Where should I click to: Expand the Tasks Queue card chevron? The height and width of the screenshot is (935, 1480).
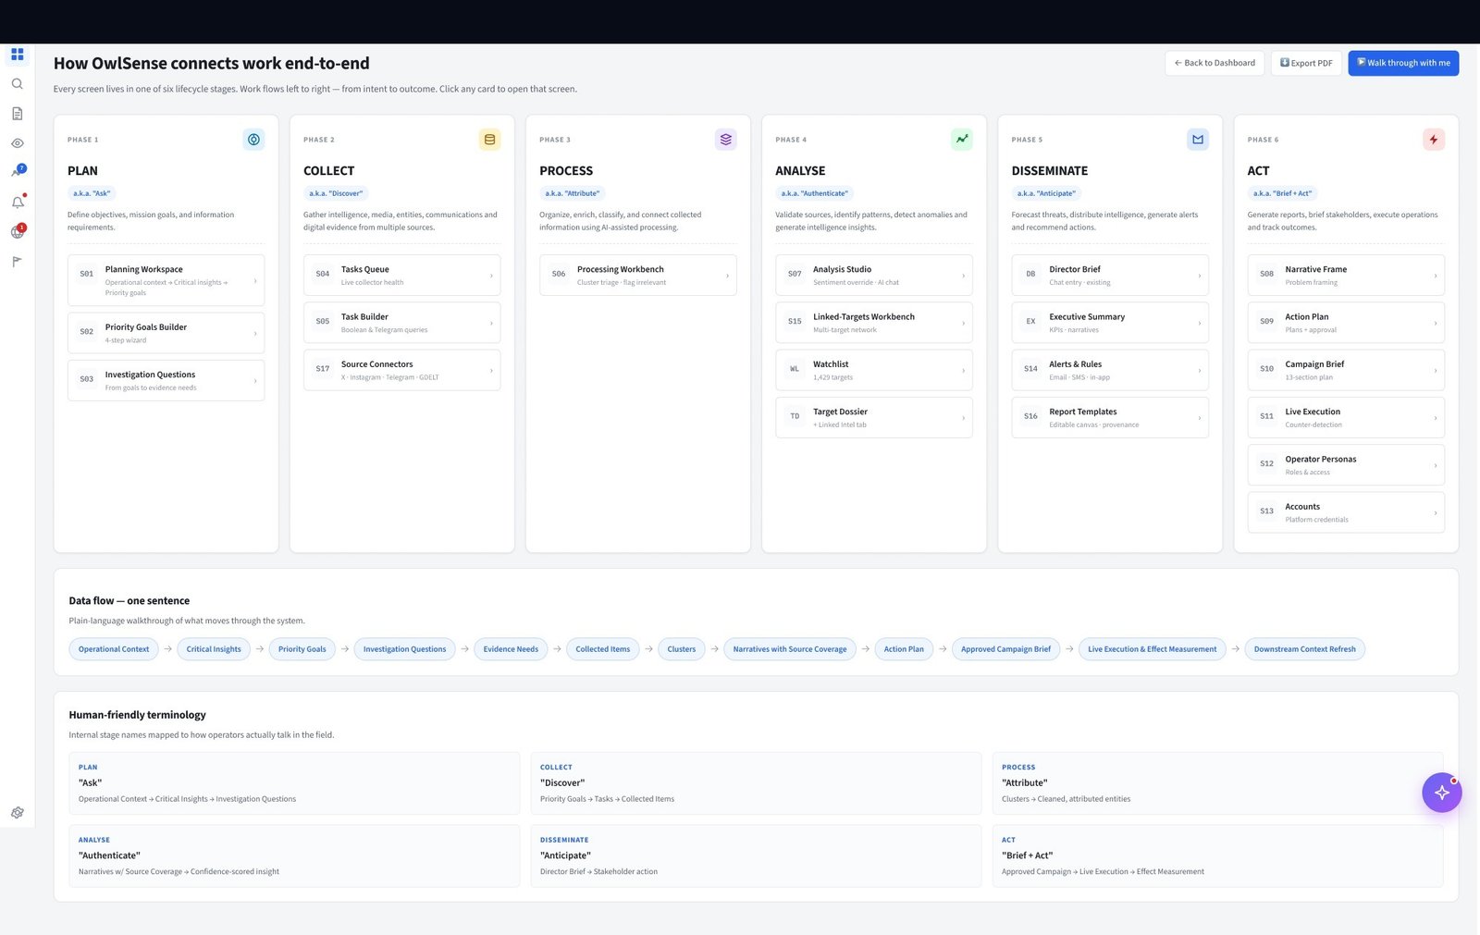[x=491, y=276]
